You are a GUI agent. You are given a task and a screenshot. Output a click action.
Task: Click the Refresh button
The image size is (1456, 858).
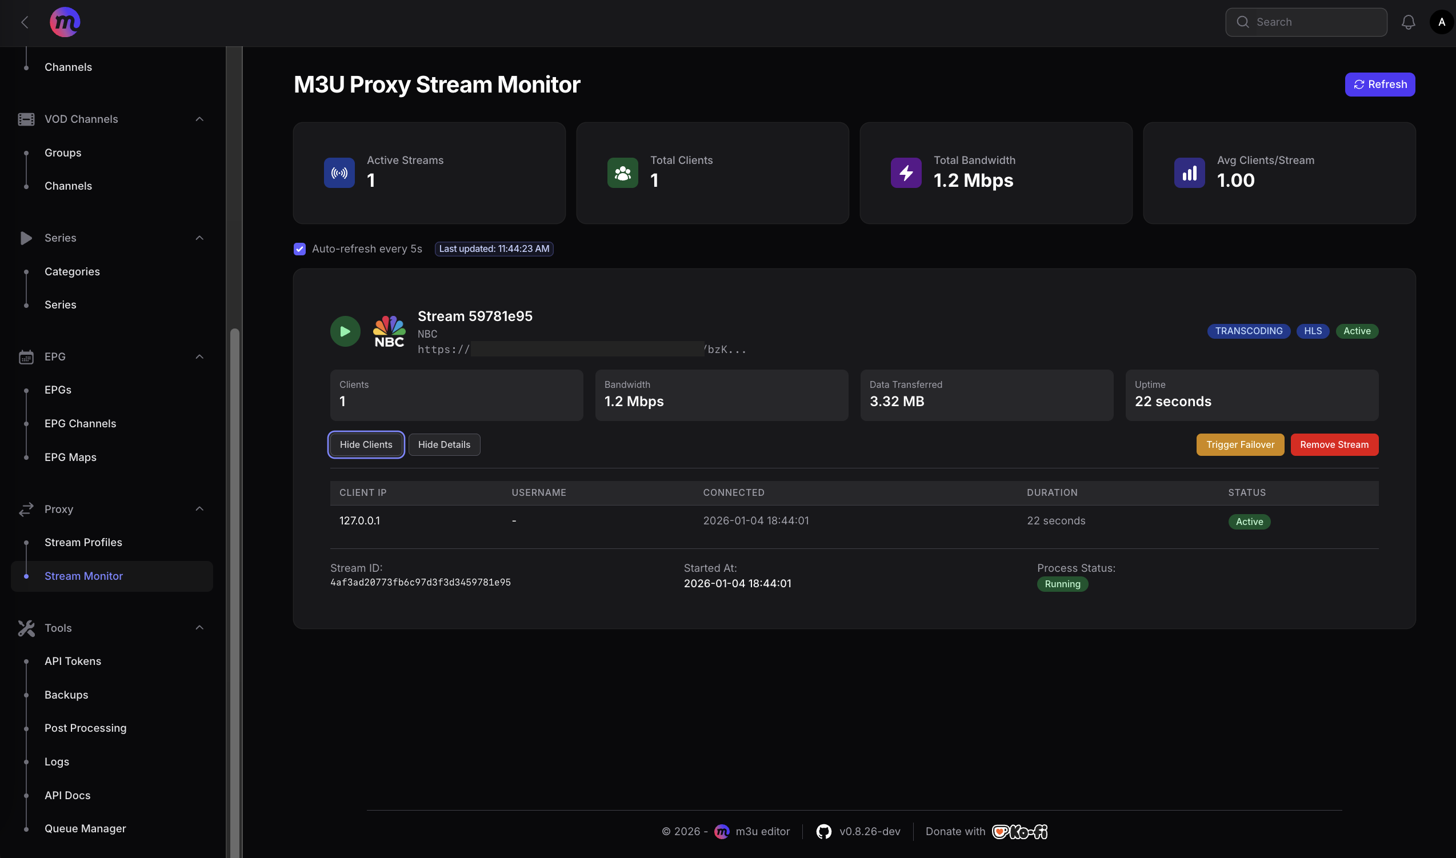1379,84
